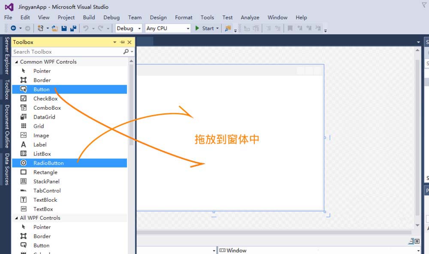
Task: Select Button under All WPF Controls
Action: click(x=69, y=245)
